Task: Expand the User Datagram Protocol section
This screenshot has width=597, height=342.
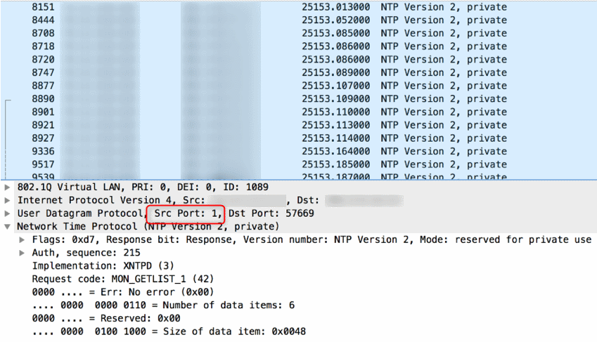Action: pyautogui.click(x=7, y=213)
